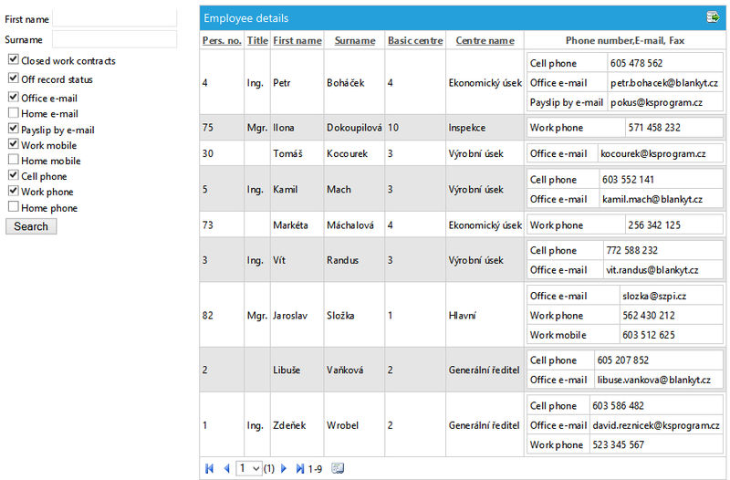Focus the First name input field
This screenshot has height=480, width=730.
coord(114,18)
